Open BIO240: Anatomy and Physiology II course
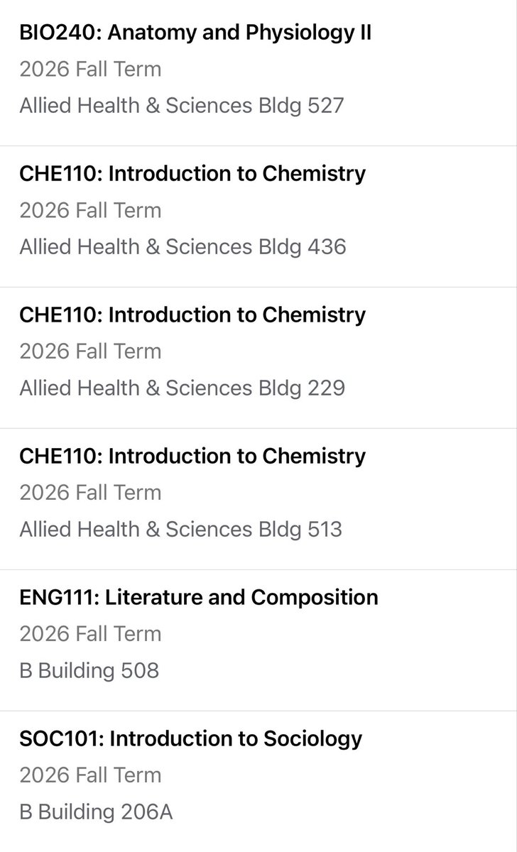This screenshot has width=517, height=852. 258,73
